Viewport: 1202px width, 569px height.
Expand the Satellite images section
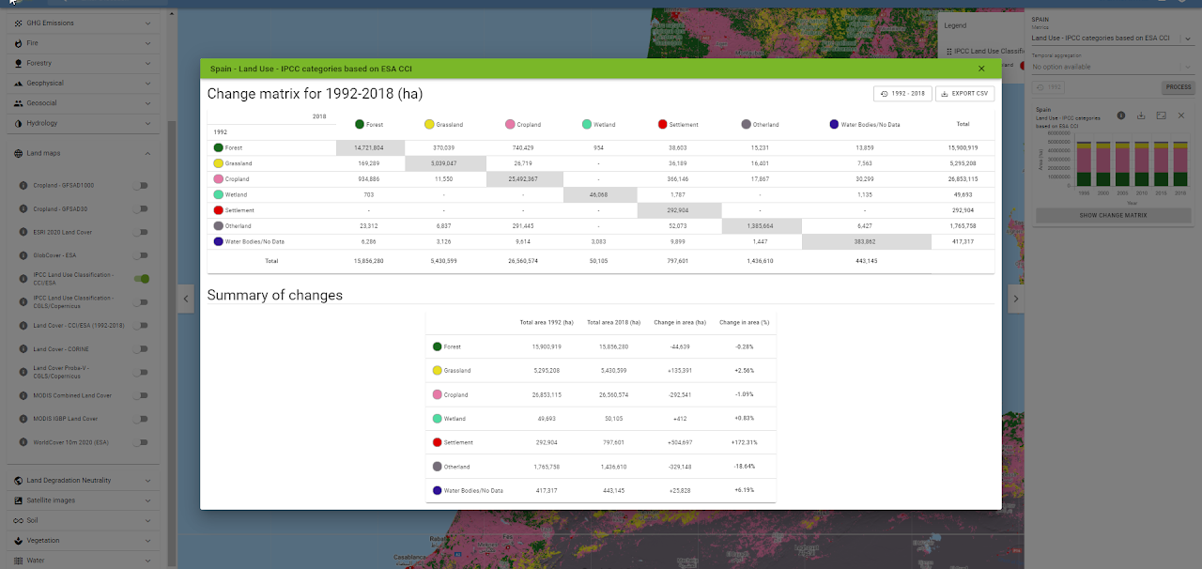[147, 500]
